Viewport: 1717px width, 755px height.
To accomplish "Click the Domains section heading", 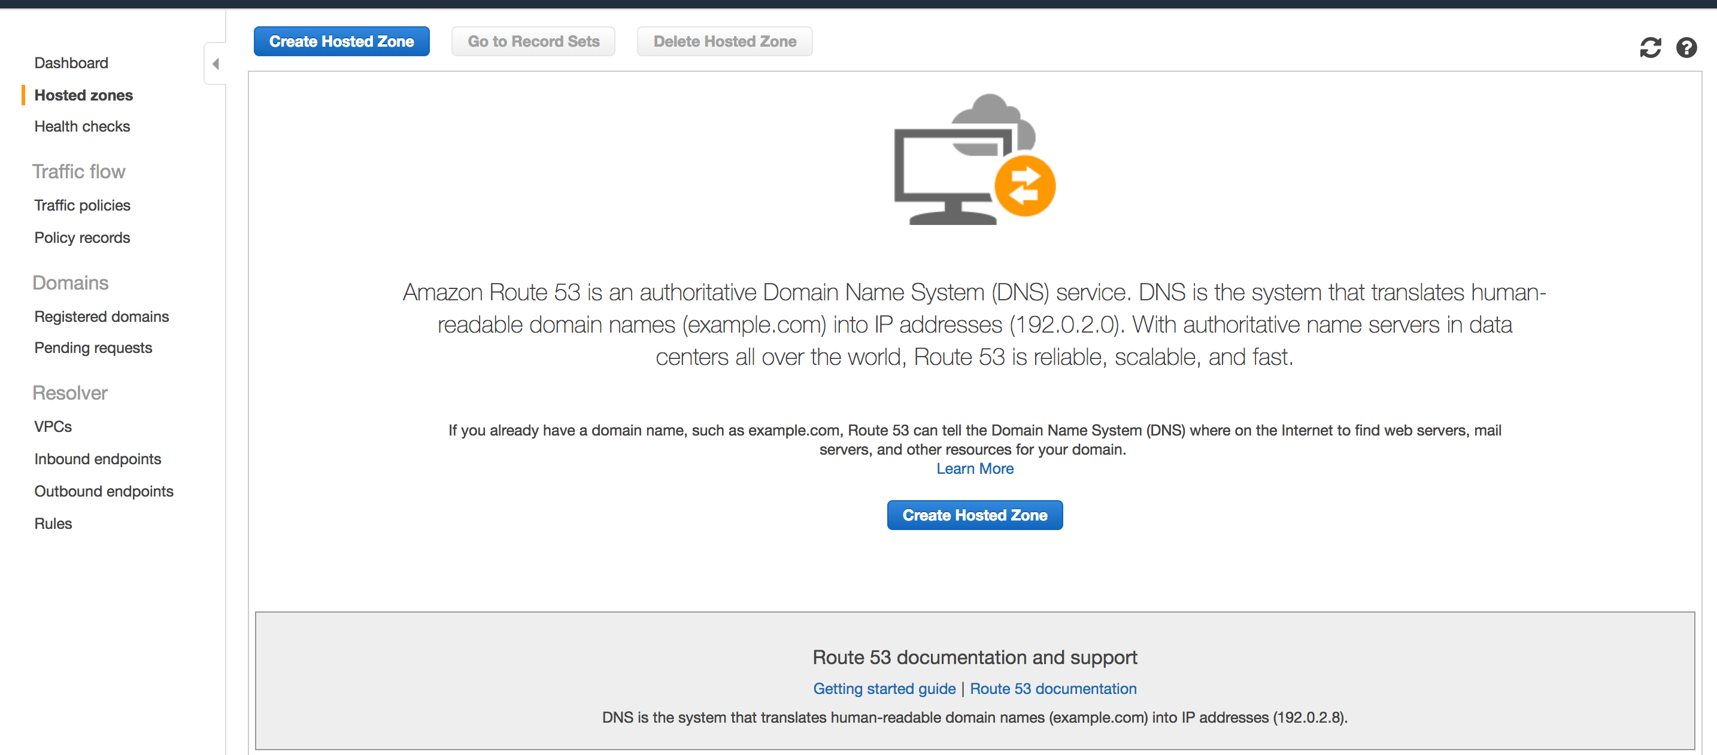I will 71,283.
